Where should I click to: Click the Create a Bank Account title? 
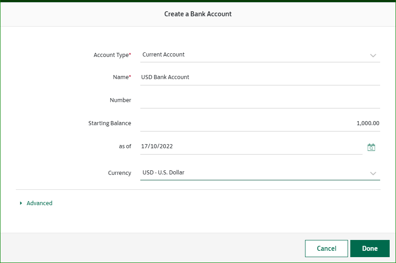click(x=198, y=14)
